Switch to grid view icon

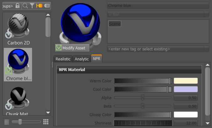click(46, 122)
